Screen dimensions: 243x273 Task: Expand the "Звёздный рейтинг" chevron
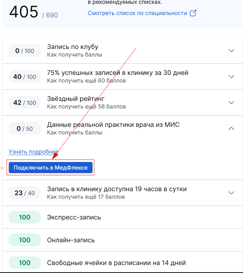click(231, 102)
